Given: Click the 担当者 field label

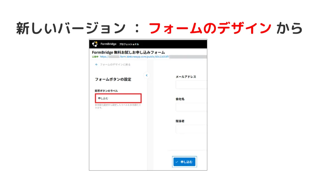Looking at the screenshot, I should coord(180,121).
